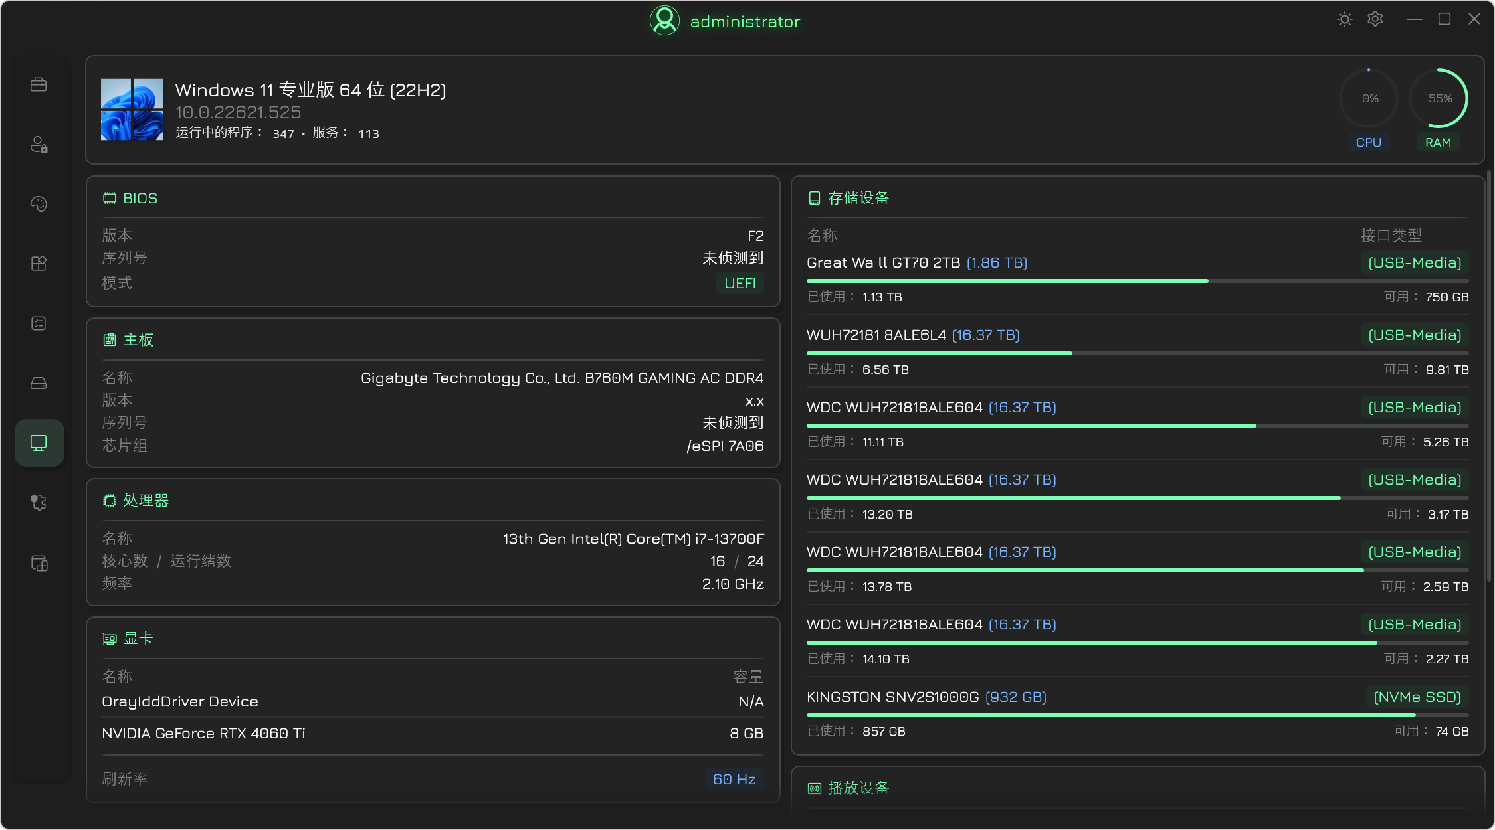Click the BIOS section chip icon
The height and width of the screenshot is (830, 1495).
coord(110,198)
